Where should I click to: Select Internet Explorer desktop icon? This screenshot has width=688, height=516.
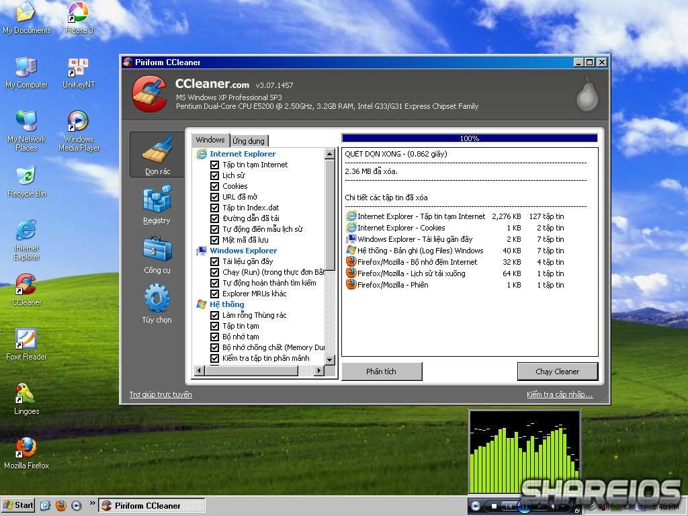tap(26, 240)
